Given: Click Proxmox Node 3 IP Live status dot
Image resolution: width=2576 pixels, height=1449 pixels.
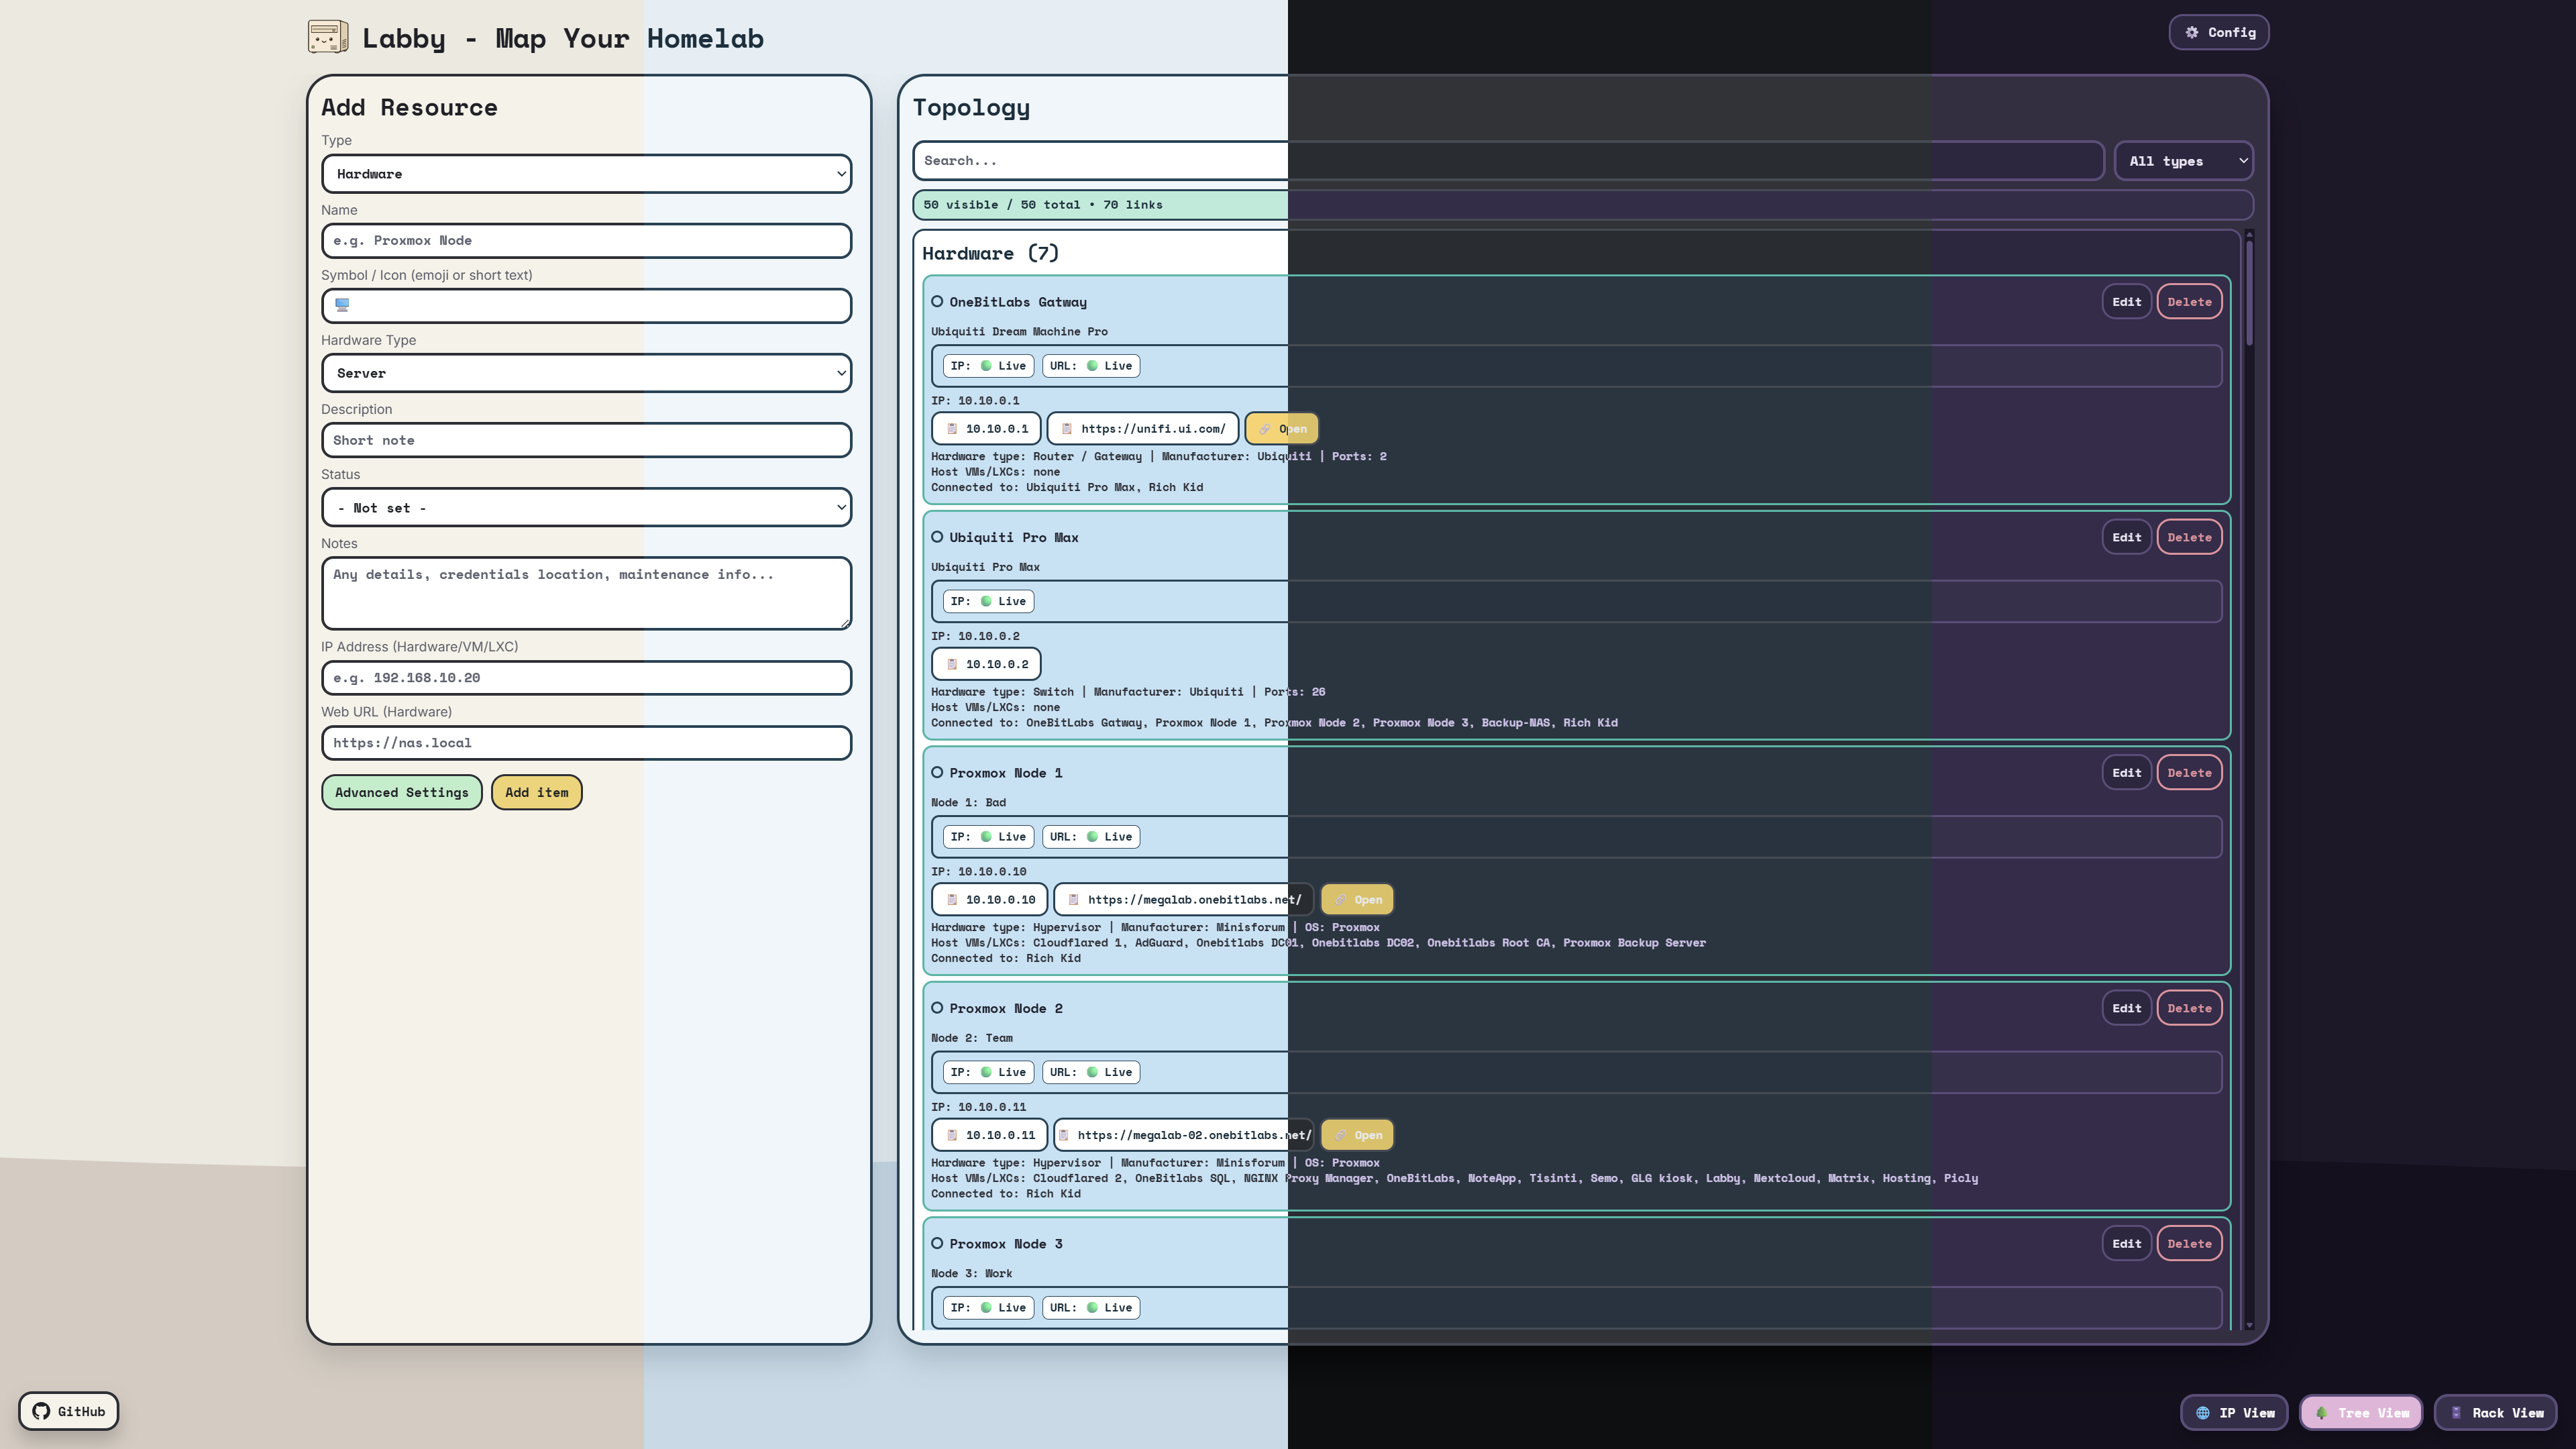Looking at the screenshot, I should pyautogui.click(x=986, y=1308).
